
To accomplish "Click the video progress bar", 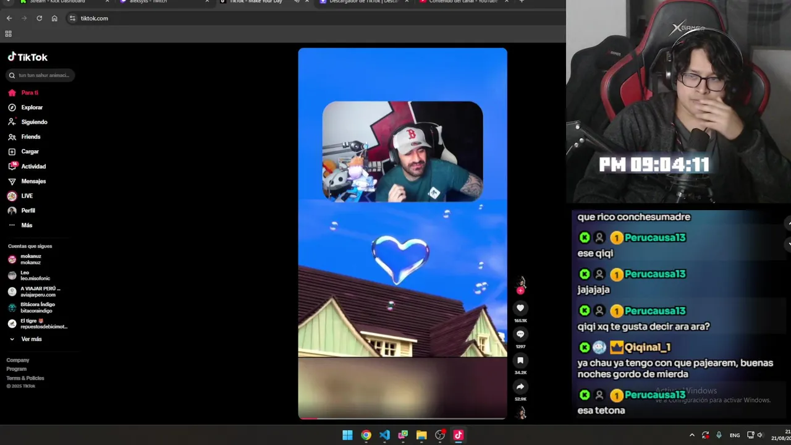I will pyautogui.click(x=402, y=418).
